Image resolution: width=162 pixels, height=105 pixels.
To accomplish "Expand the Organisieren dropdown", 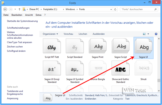I will tap(50, 34).
